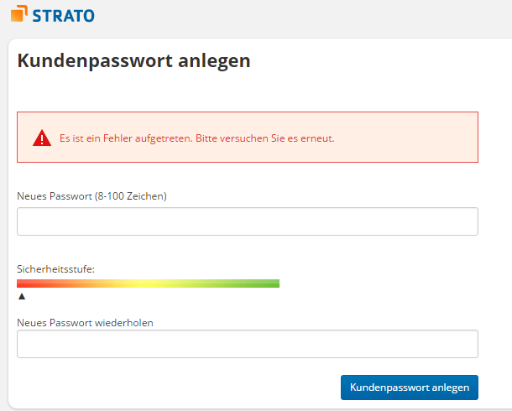This screenshot has width=512, height=411.
Task: Click the Neues Passwort wiederholen label
Action: (x=85, y=323)
